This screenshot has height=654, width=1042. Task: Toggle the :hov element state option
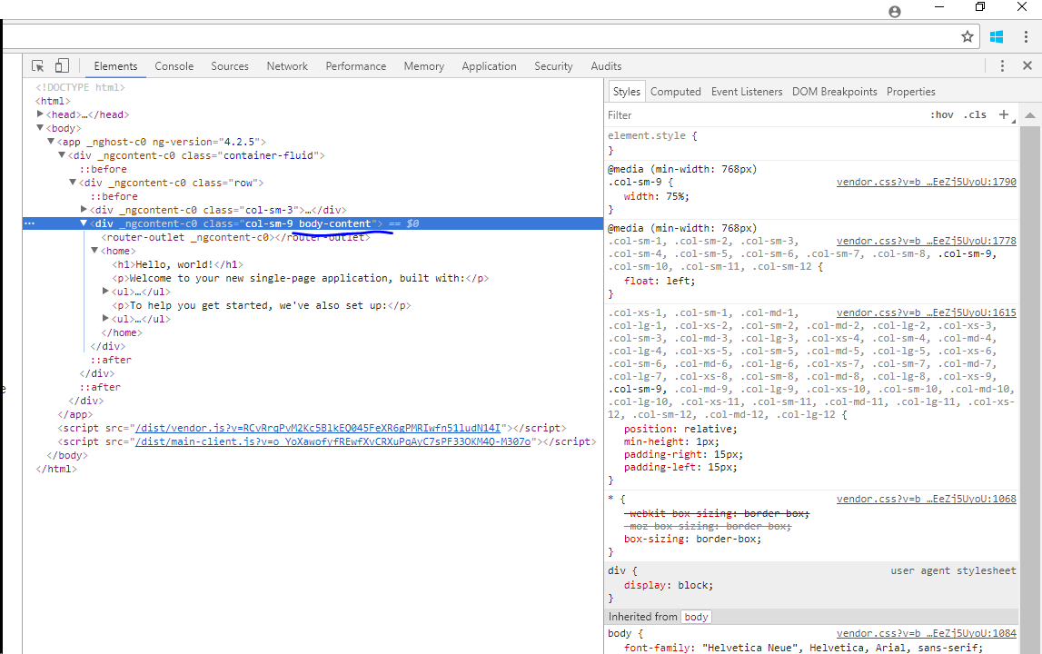pyautogui.click(x=942, y=114)
